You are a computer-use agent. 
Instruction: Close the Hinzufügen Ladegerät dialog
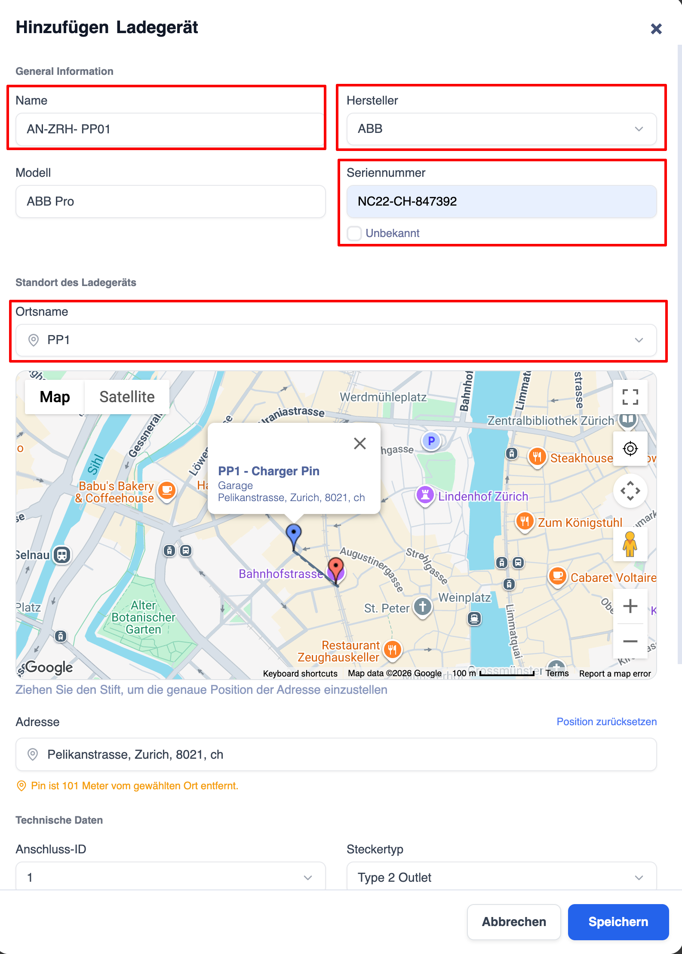[656, 29]
